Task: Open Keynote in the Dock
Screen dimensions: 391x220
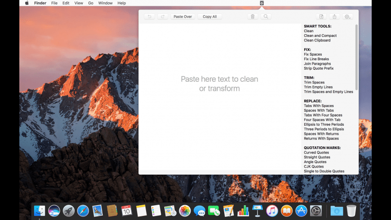Action: click(258, 211)
